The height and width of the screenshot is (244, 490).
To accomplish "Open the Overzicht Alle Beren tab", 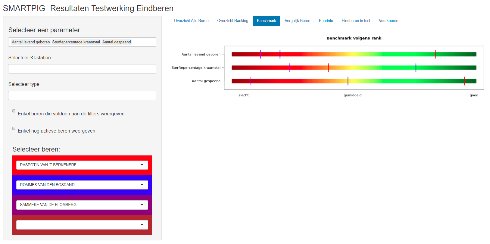I will [191, 21].
